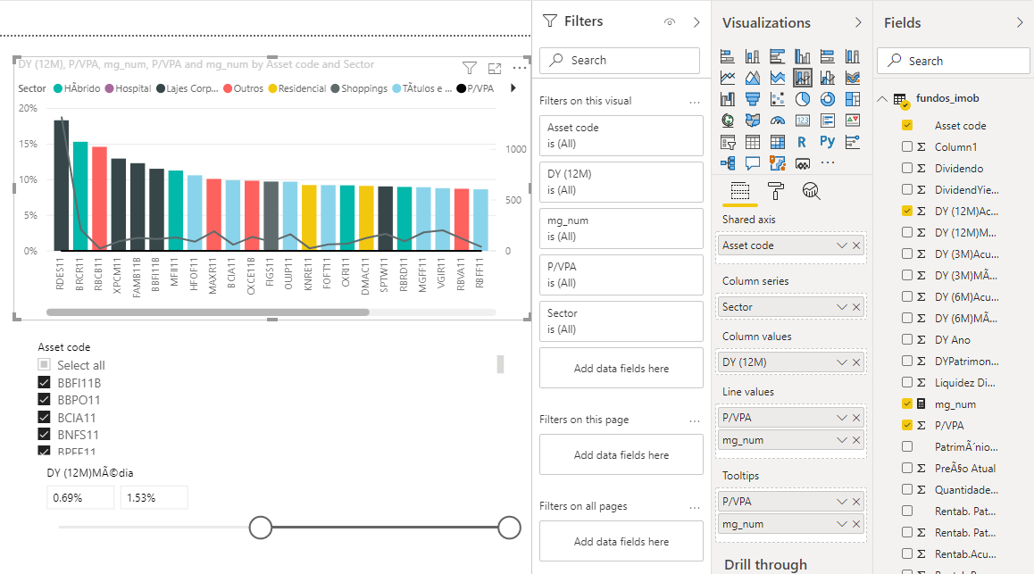This screenshot has width=1034, height=574.
Task: Open Filters on all pages options
Action: [695, 507]
